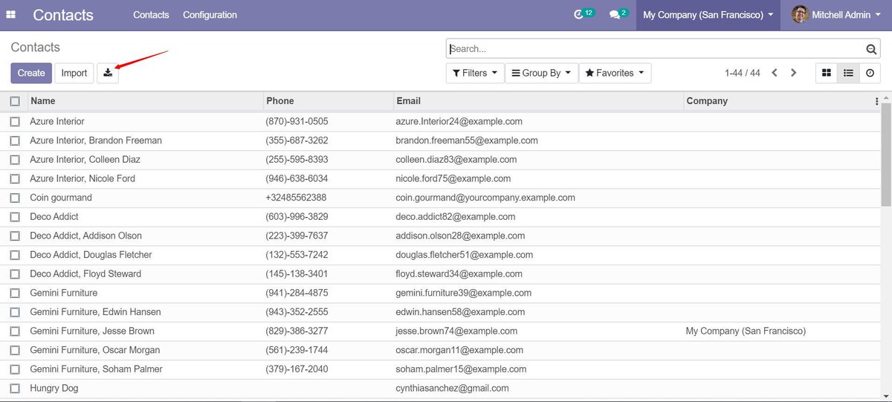Screen dimensions: 892x402
Task: Open the Configuration menu
Action: point(210,15)
